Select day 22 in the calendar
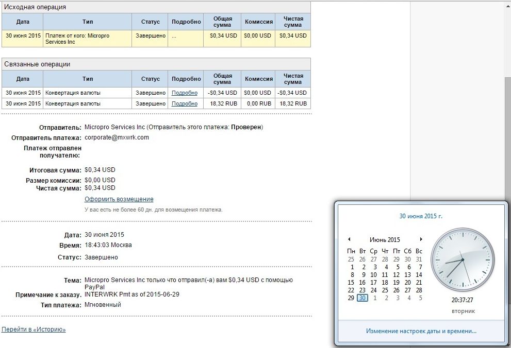The height and width of the screenshot is (348, 511). tap(351, 290)
